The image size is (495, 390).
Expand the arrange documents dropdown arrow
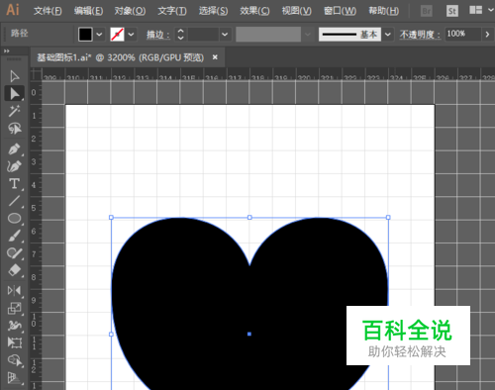click(491, 10)
